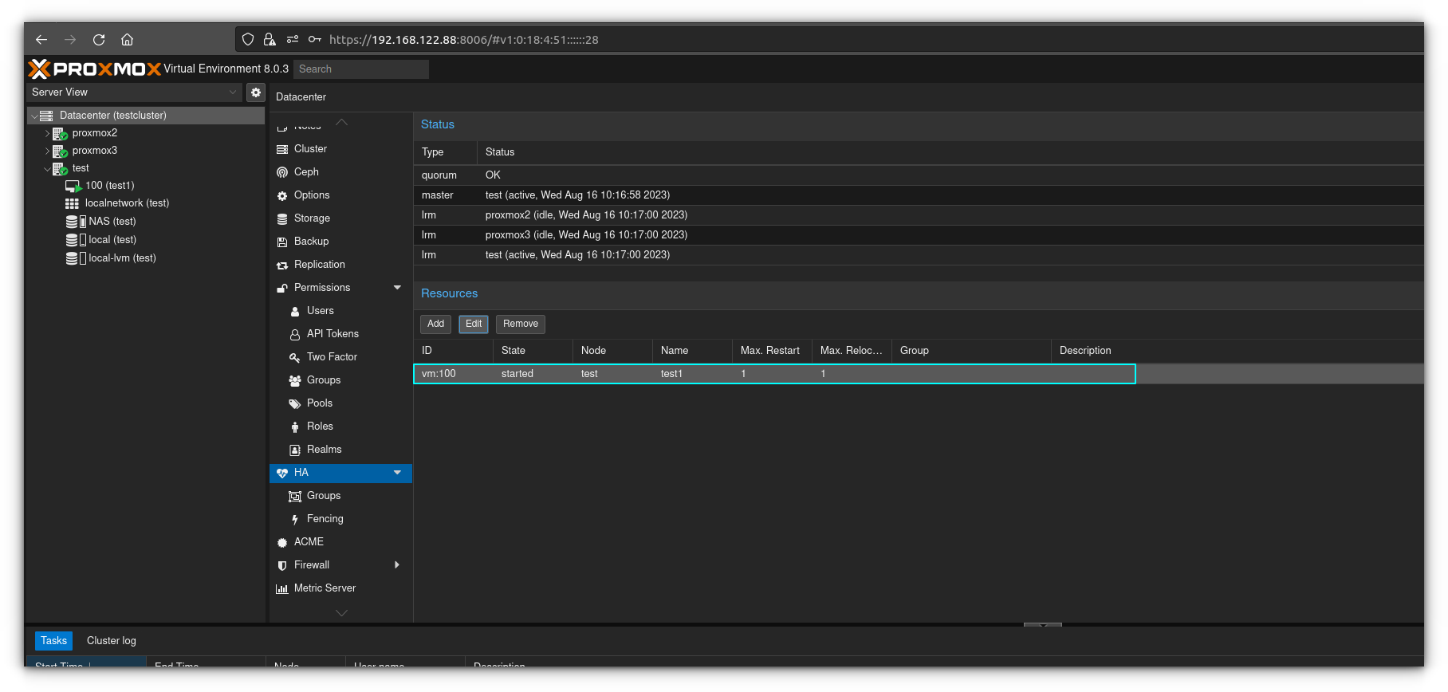
Task: Expand the proxmox2 node
Action: point(48,133)
